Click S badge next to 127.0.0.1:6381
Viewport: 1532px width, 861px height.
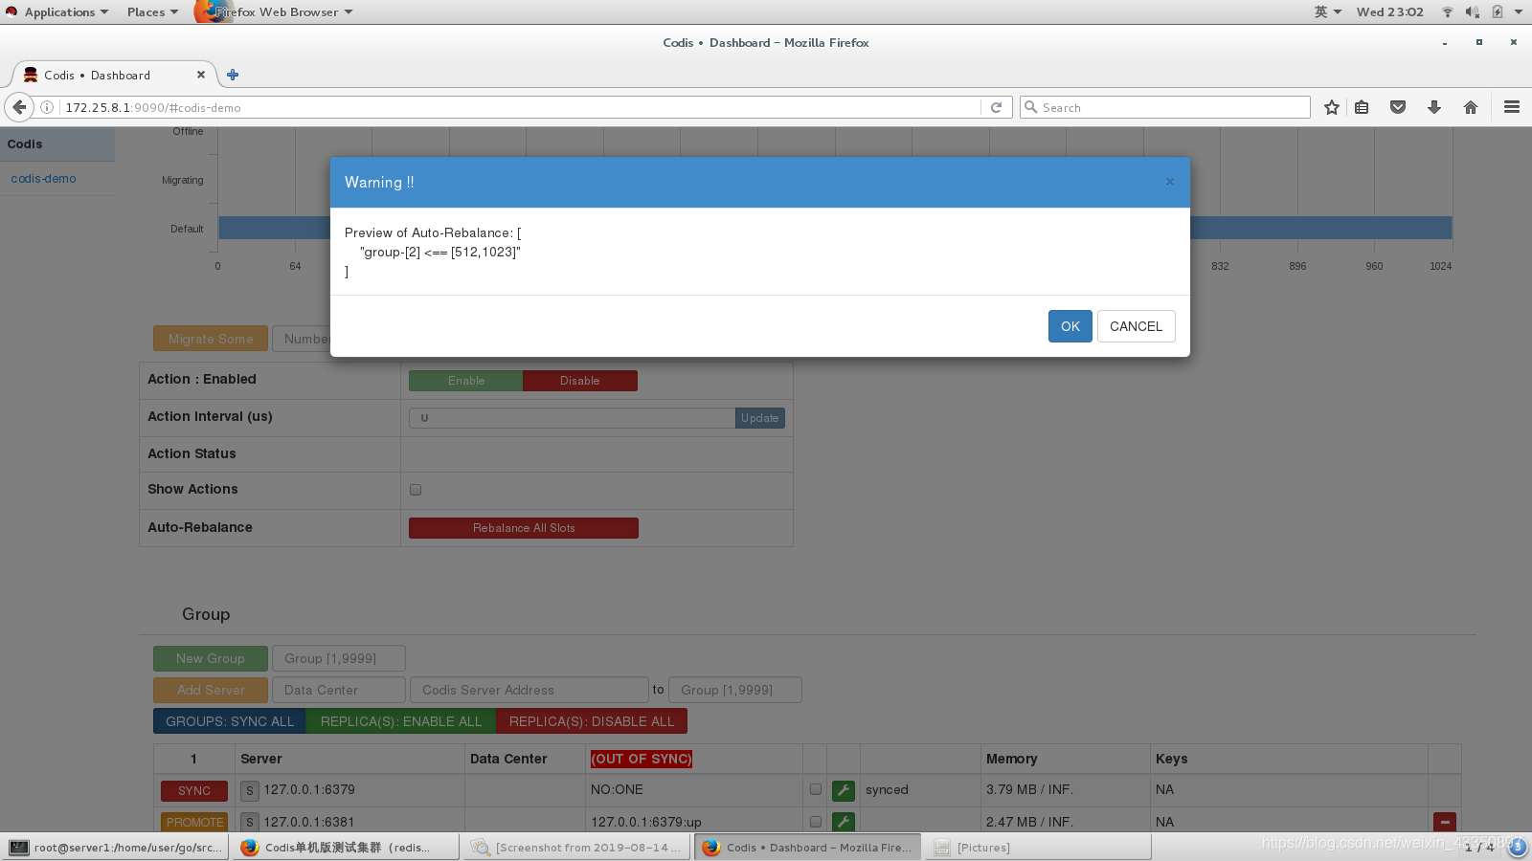point(250,822)
